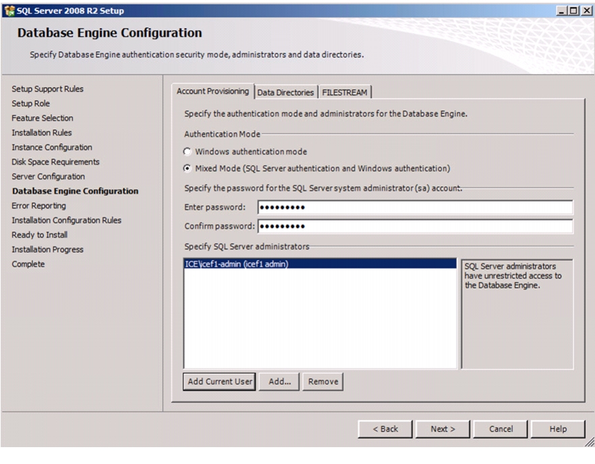Click Complete step in sidebar
Image resolution: width=595 pixels, height=464 pixels.
point(28,264)
